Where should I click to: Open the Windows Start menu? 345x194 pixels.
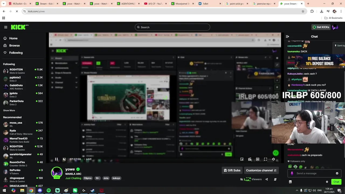(4, 190)
